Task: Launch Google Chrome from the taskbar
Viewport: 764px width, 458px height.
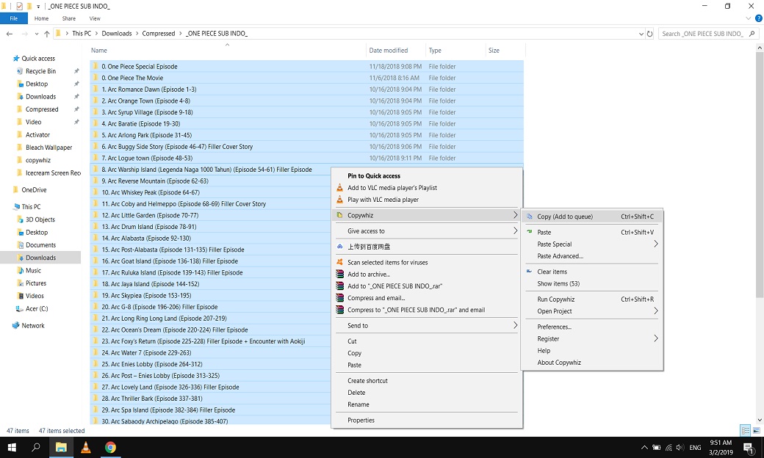Action: point(110,447)
